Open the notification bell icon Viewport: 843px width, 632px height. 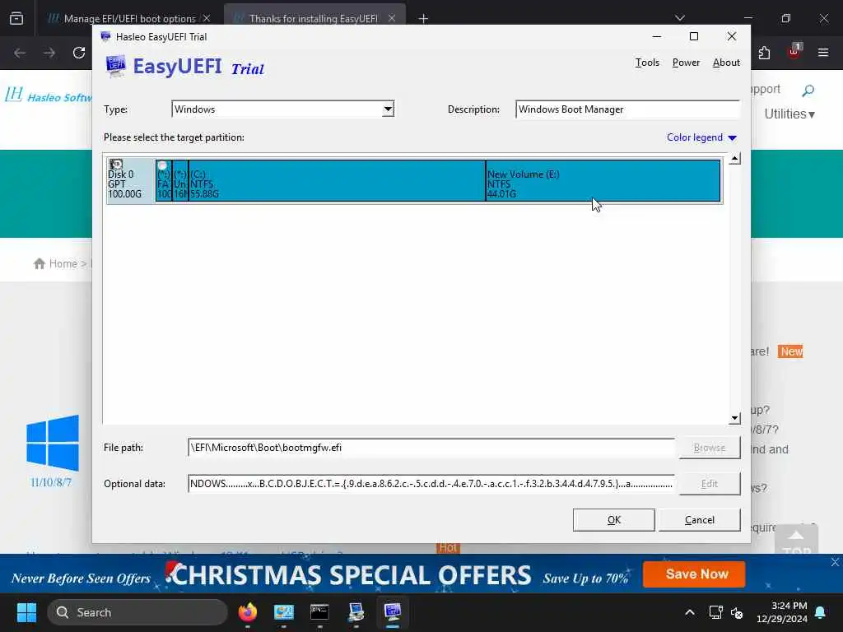coord(821,612)
